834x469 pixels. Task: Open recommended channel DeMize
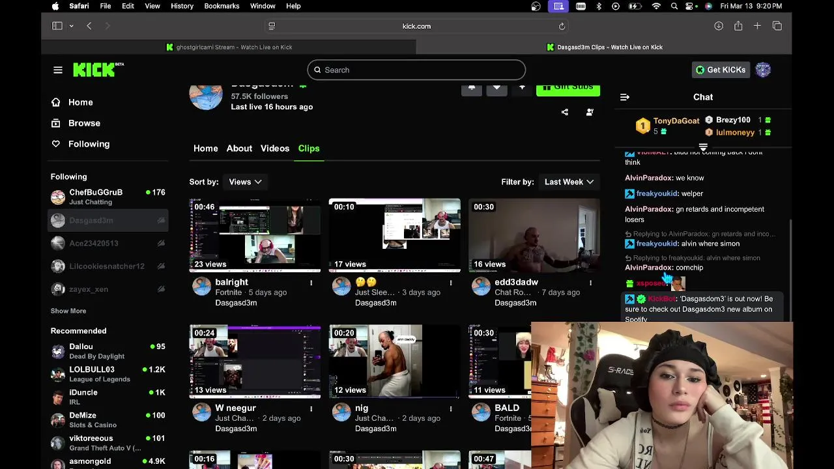pyautogui.click(x=108, y=420)
